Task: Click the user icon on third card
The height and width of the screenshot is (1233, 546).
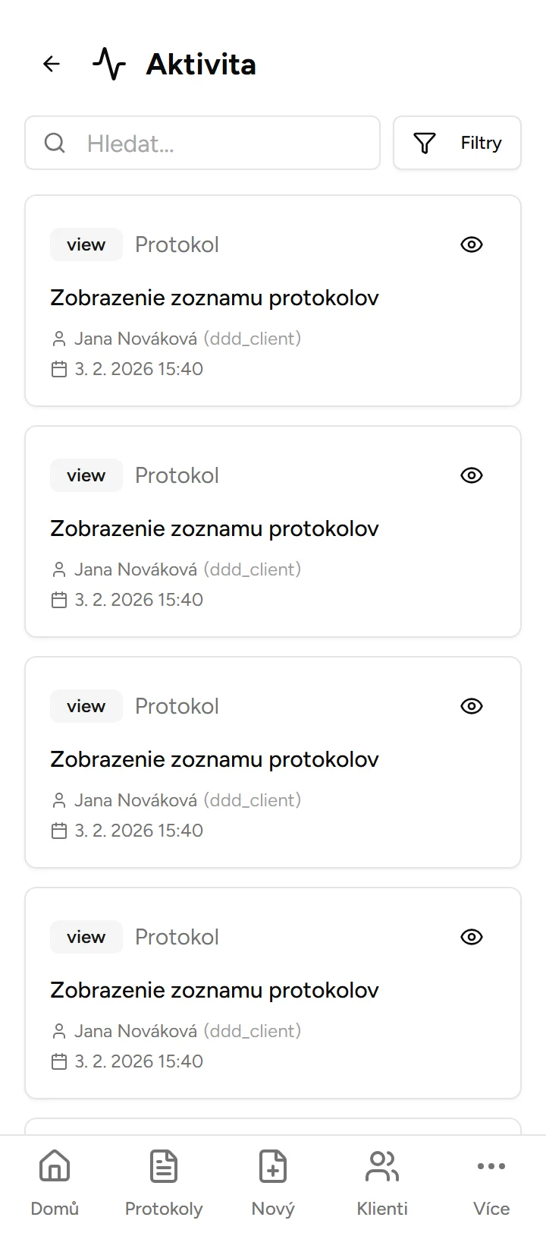Action: pyautogui.click(x=59, y=800)
